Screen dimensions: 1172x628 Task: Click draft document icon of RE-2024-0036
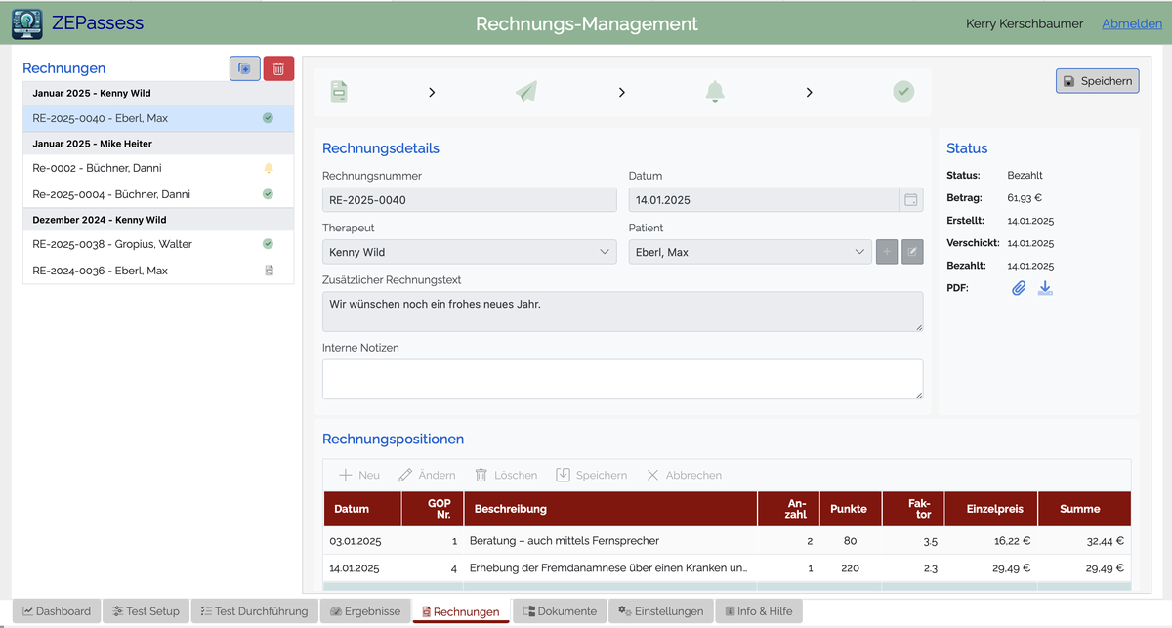[269, 271]
